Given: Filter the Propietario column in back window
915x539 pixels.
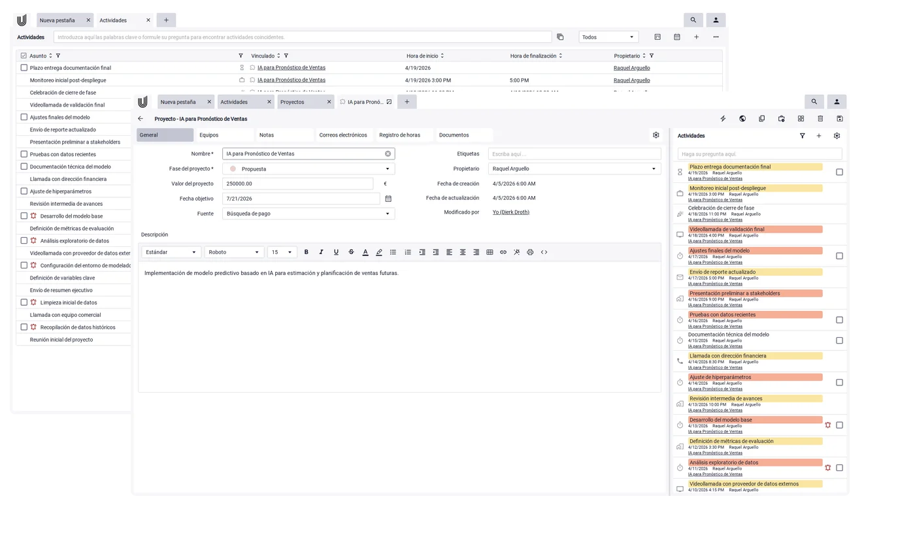Looking at the screenshot, I should [x=652, y=56].
